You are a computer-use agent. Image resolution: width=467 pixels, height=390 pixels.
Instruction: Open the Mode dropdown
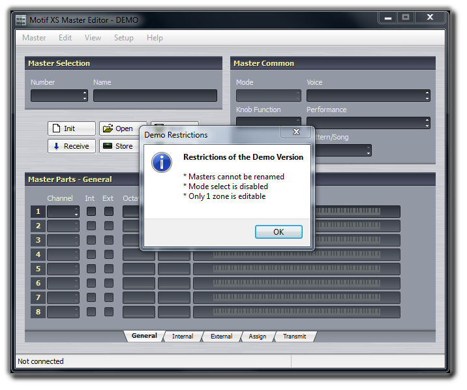[x=268, y=96]
